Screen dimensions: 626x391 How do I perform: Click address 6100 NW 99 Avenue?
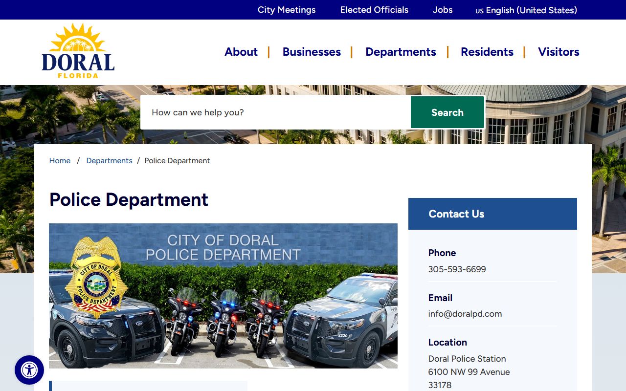point(469,372)
